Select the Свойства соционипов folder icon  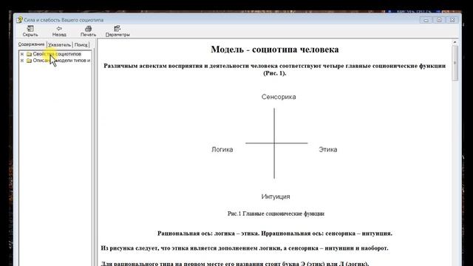(x=29, y=54)
